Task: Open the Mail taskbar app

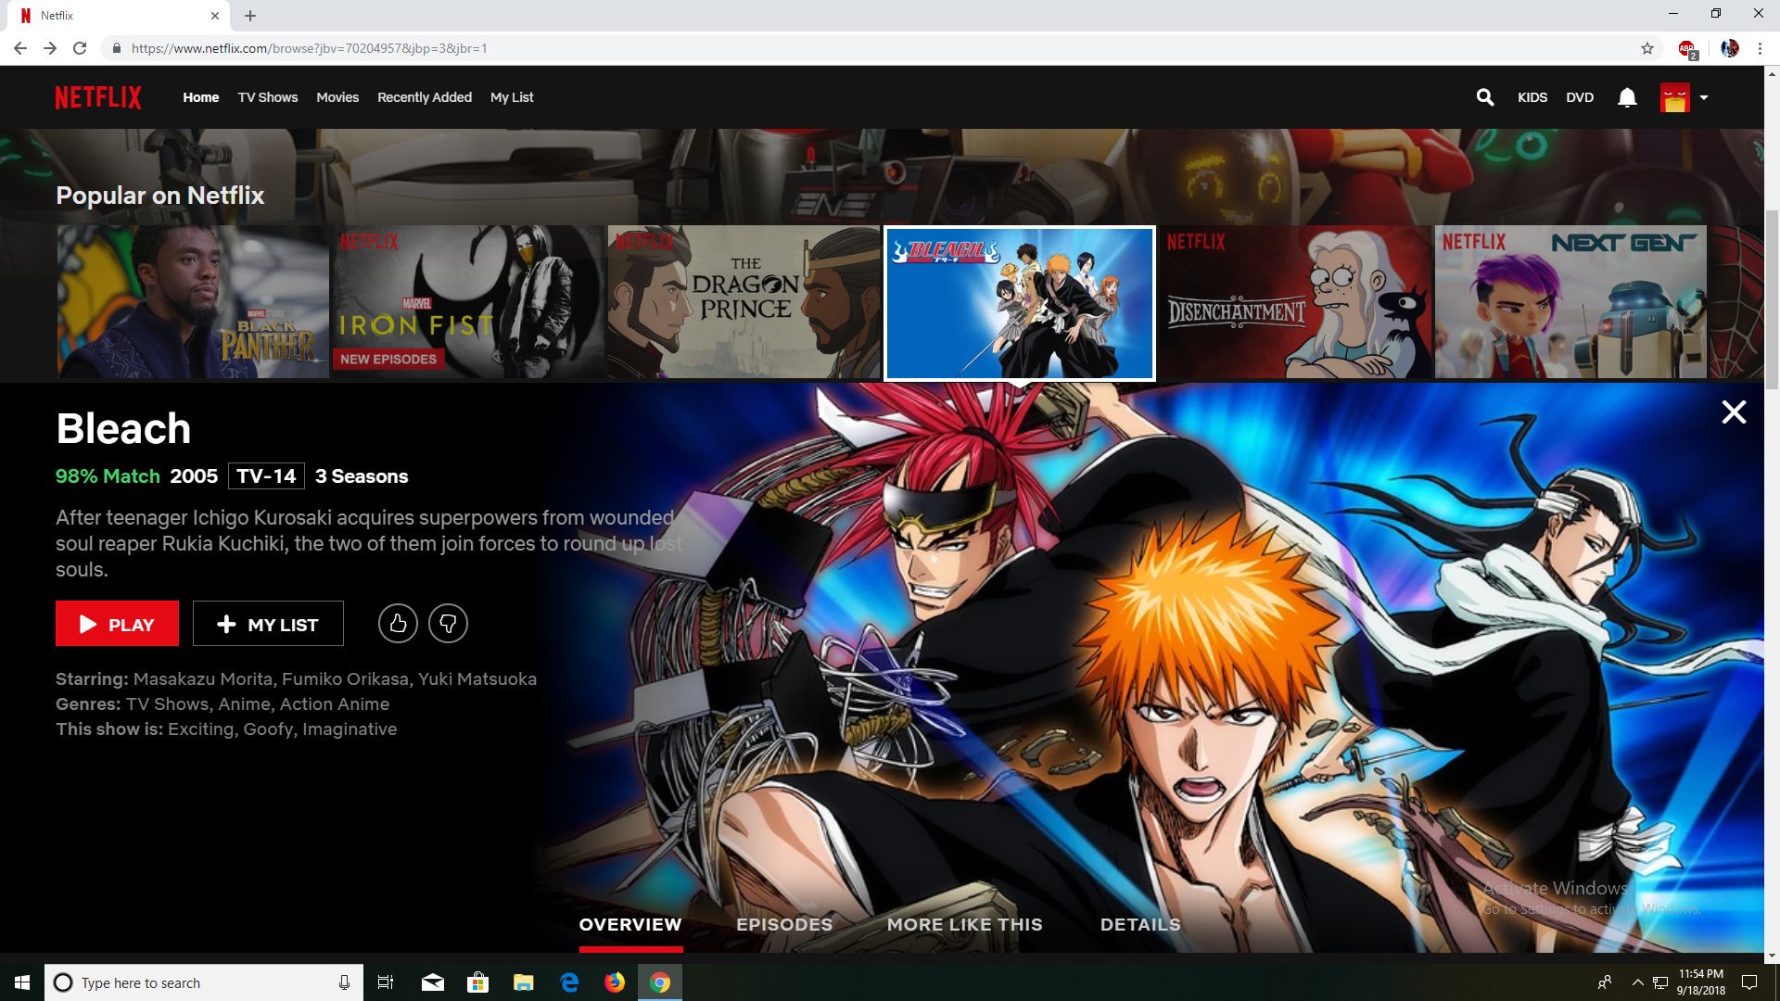Action: coord(432,982)
